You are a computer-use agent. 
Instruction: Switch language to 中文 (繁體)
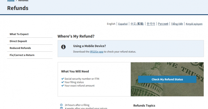(137, 24)
